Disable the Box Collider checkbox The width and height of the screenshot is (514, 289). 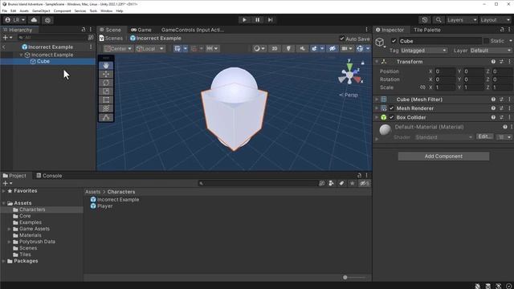tap(391, 117)
